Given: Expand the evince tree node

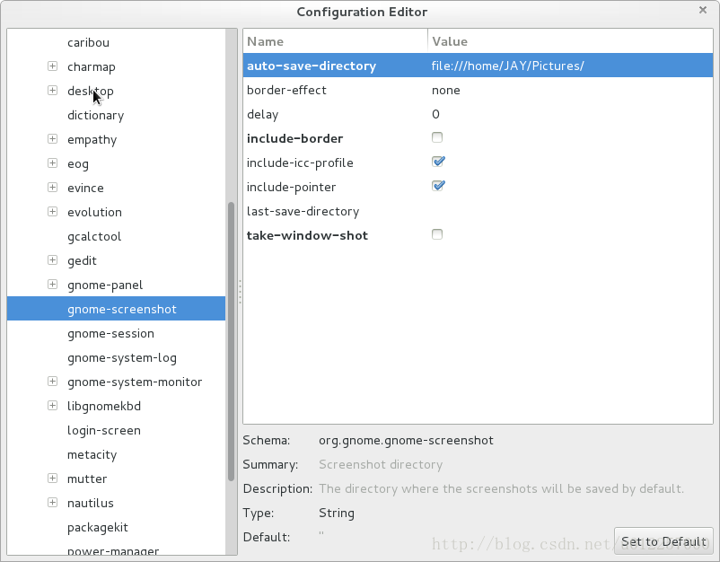Looking at the screenshot, I should 52,188.
